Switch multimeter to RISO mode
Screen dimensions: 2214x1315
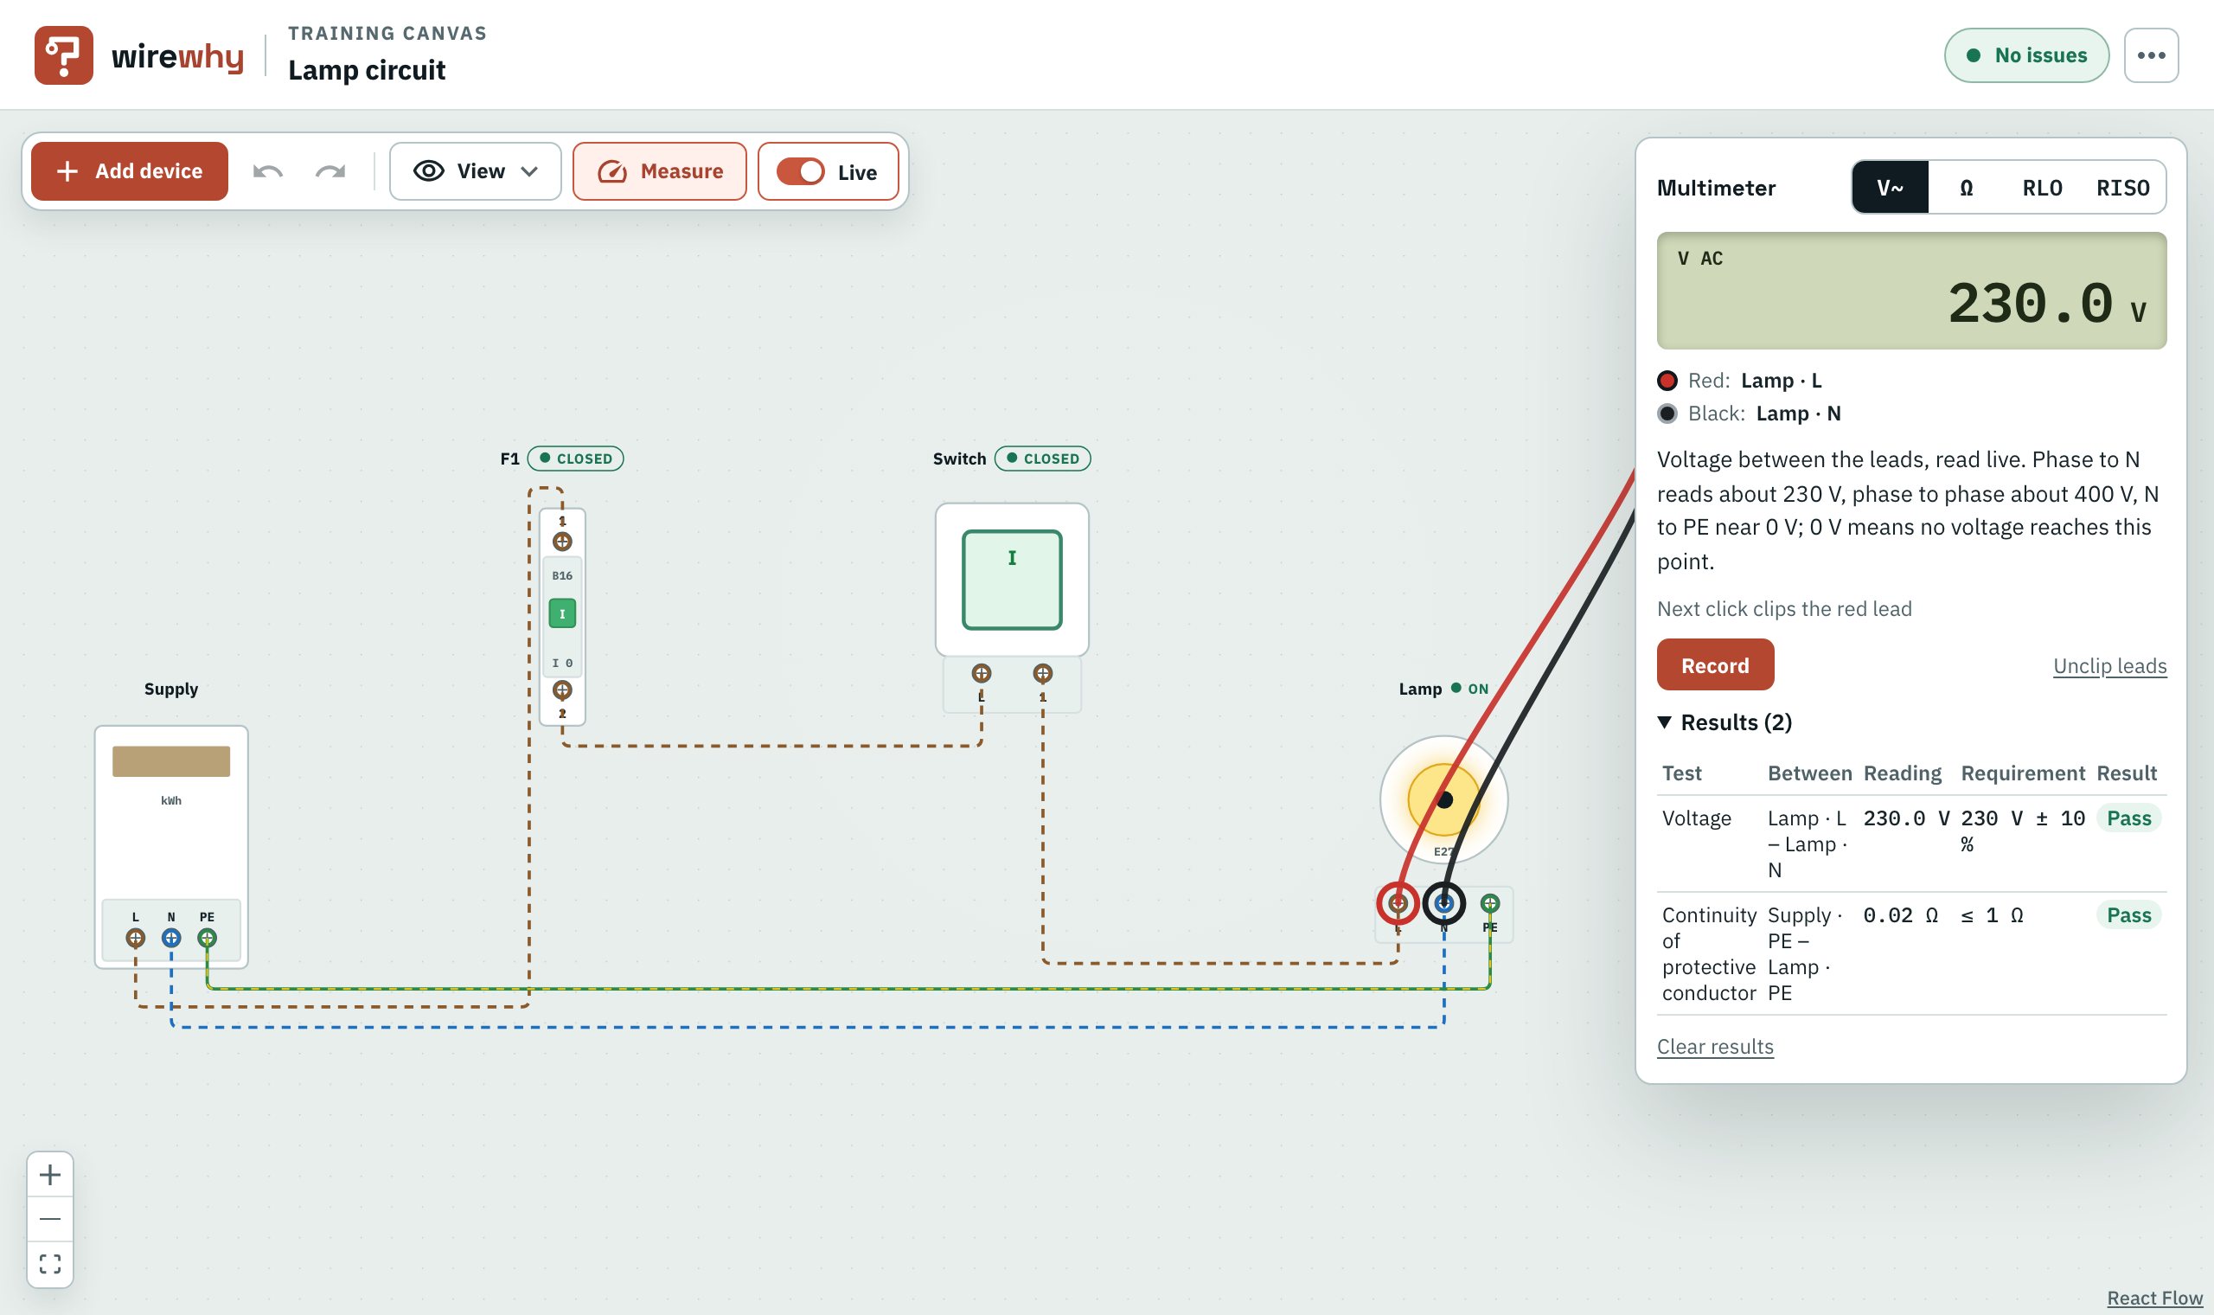coord(2123,188)
